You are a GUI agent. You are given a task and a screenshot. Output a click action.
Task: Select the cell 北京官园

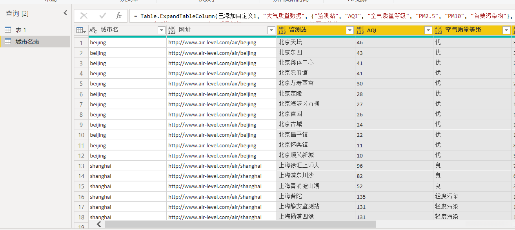pyautogui.click(x=316, y=114)
